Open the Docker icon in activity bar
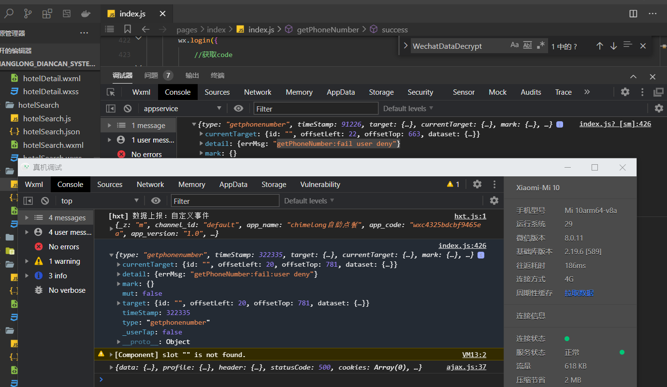This screenshot has width=667, height=387. [86, 14]
